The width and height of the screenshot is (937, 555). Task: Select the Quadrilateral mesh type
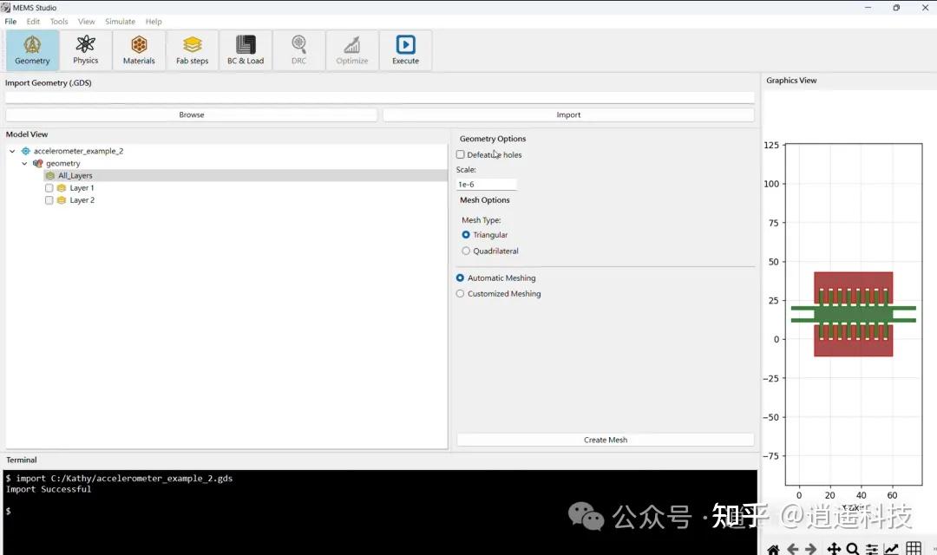pos(466,251)
